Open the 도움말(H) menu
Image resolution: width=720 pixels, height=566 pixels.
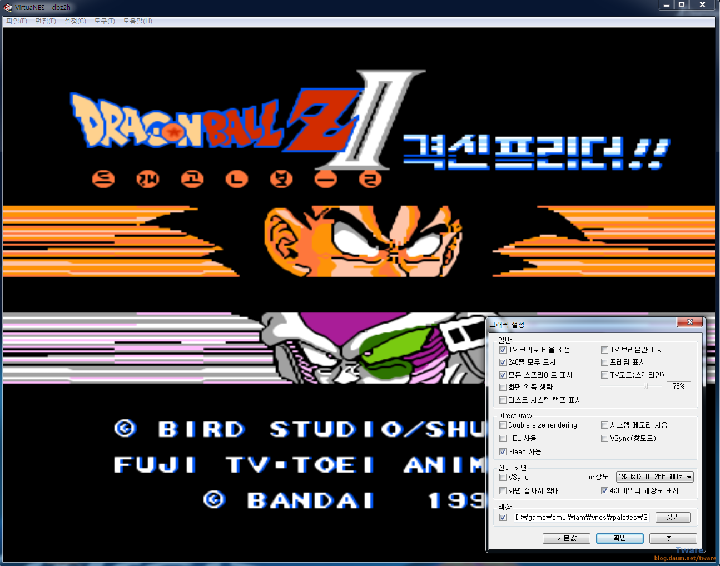click(x=137, y=21)
